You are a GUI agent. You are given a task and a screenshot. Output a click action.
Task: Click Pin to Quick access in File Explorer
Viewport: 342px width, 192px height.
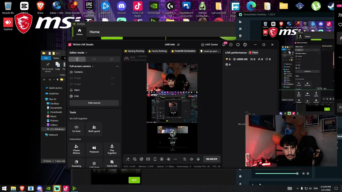click(48, 67)
